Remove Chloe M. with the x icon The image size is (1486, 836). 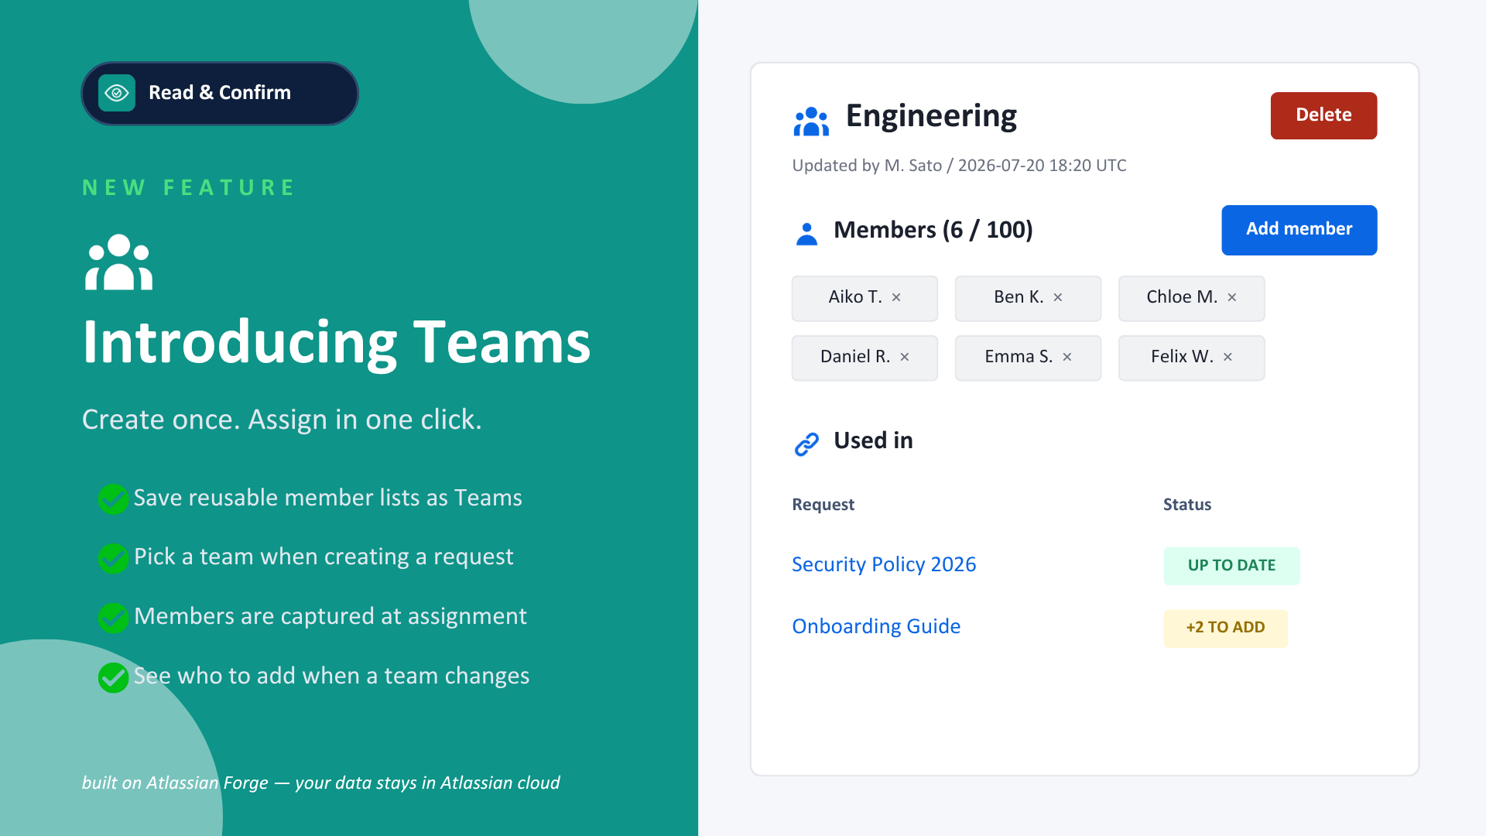click(1232, 297)
